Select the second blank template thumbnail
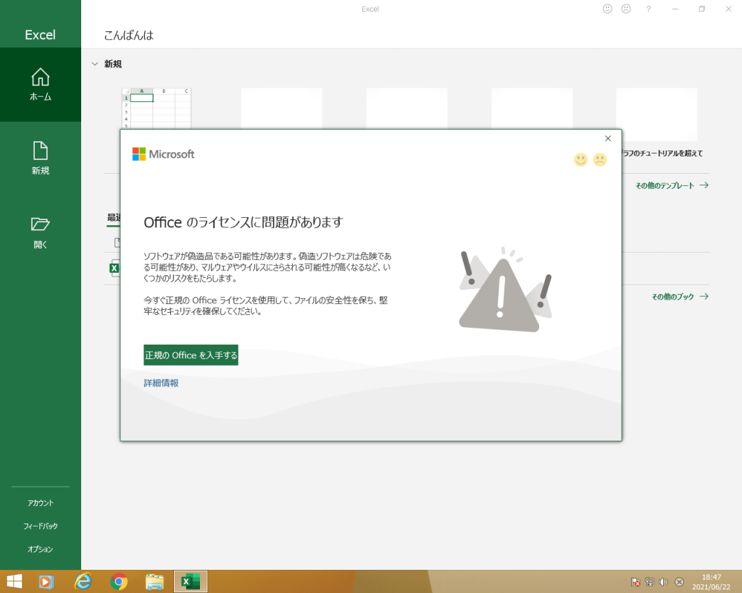Screen dimensions: 742x593 [x=282, y=109]
